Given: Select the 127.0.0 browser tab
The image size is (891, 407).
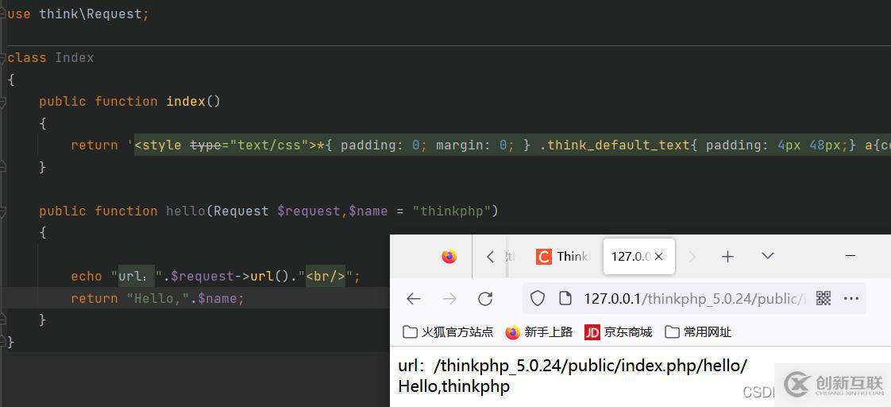Looking at the screenshot, I should coord(639,257).
